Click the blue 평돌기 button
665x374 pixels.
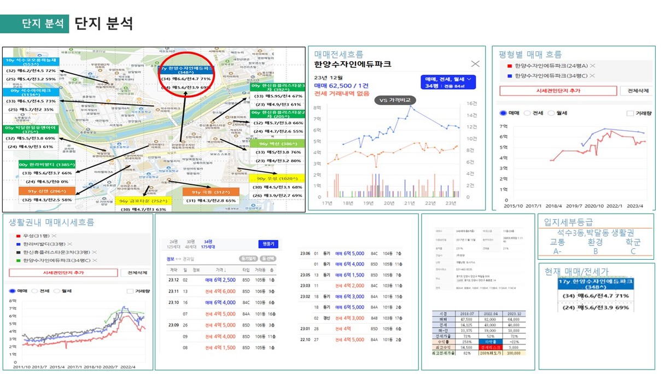(269, 244)
